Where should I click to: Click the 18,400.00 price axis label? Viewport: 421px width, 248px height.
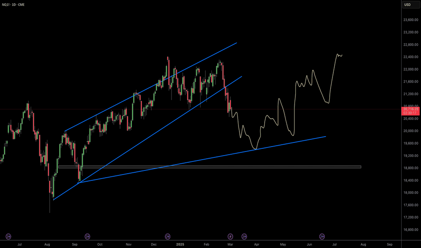pos(411,180)
